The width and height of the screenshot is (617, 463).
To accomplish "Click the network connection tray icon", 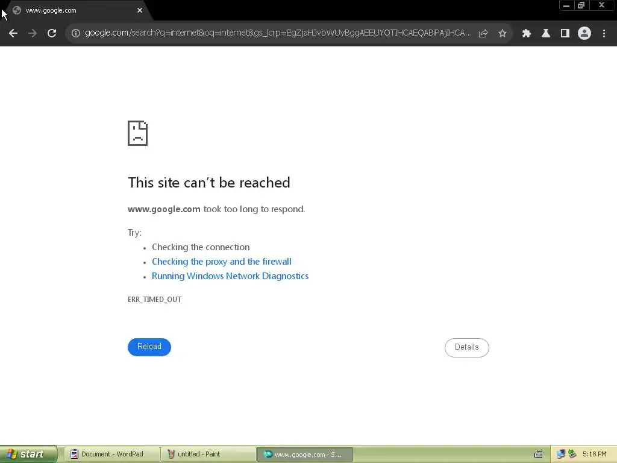I will click(561, 455).
